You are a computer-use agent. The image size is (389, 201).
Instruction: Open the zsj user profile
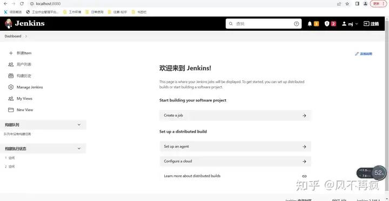point(347,24)
